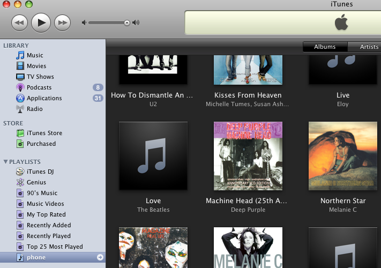
Task: Click the Music note icon in Library
Action: coord(20,55)
